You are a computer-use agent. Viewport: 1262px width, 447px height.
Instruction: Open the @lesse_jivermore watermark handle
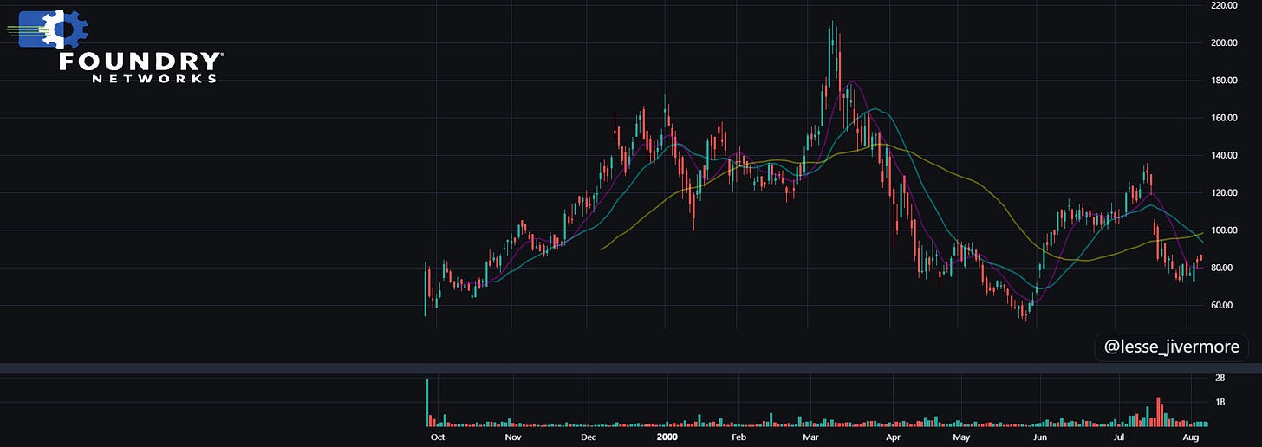[1171, 347]
